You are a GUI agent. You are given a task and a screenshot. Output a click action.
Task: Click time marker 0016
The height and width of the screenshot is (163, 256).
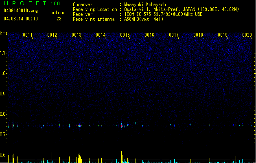pyautogui.click(x=149, y=35)
